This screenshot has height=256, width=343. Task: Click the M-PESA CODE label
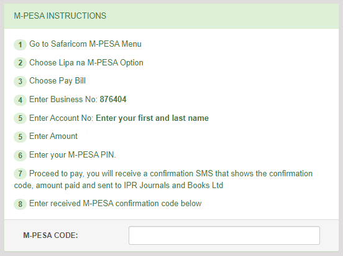click(x=50, y=235)
